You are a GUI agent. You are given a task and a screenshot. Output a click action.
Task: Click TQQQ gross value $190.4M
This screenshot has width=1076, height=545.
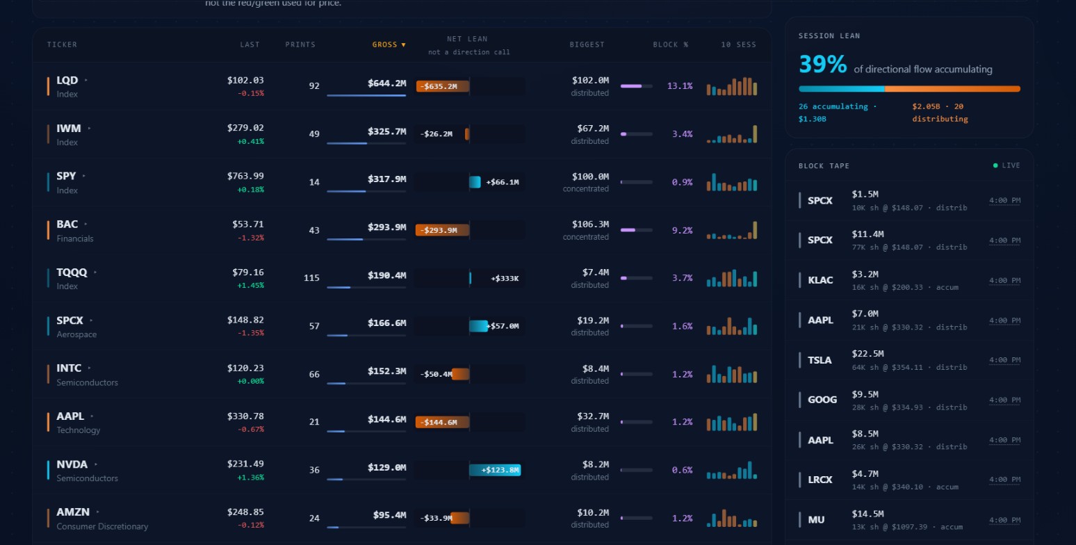[387, 275]
